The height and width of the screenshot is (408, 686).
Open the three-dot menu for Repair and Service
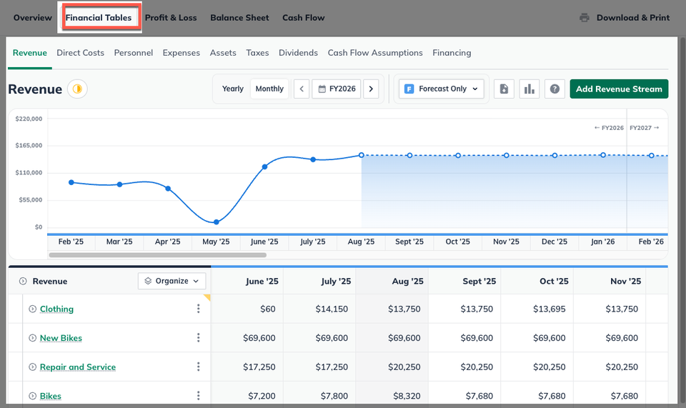198,367
